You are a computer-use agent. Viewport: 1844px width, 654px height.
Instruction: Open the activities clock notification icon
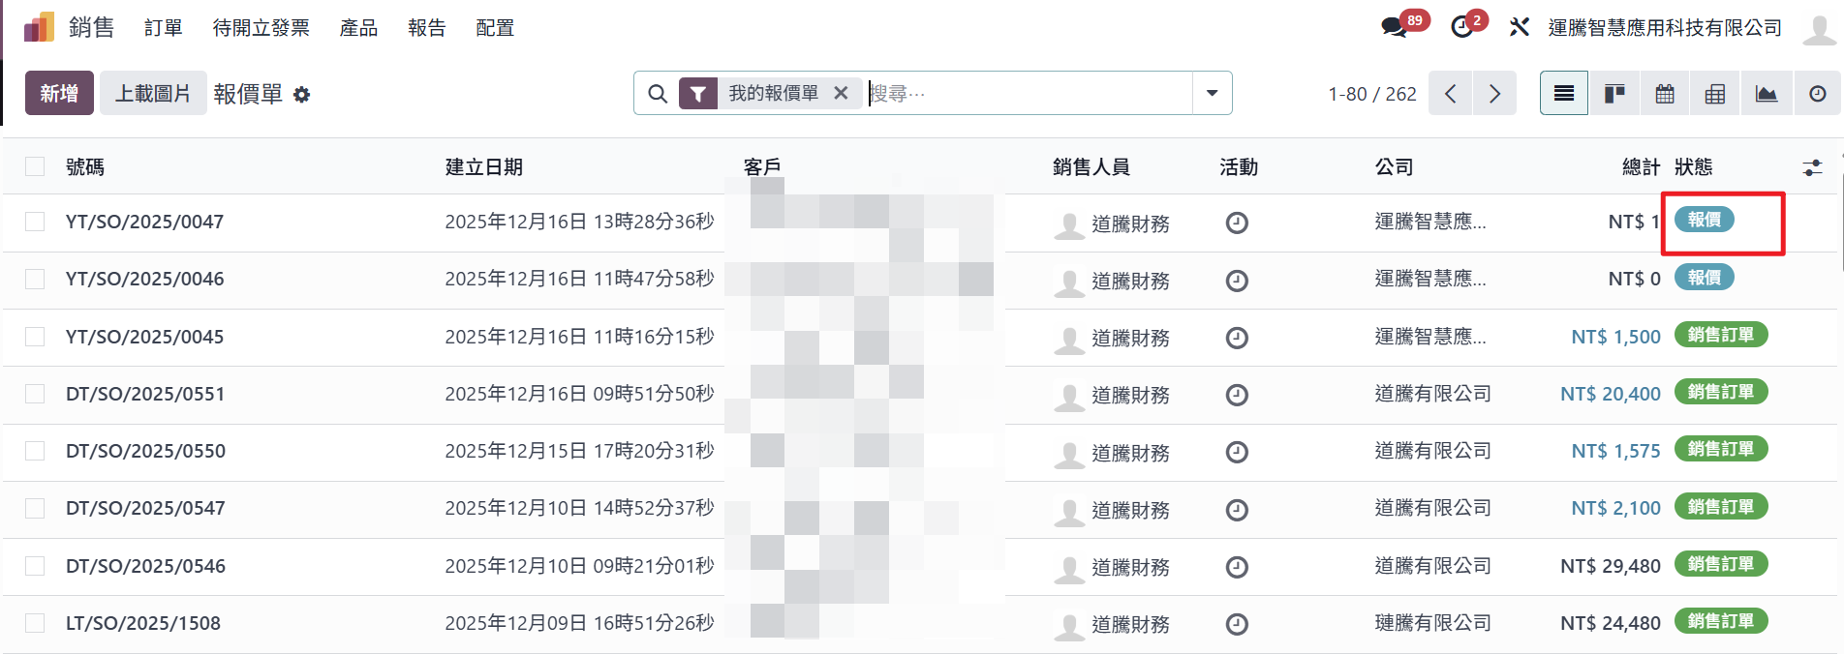tap(1461, 27)
